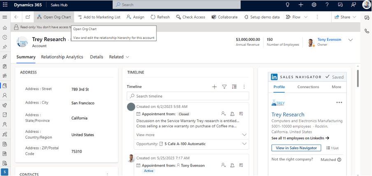
Task: Toggle the left navigation hamburger menu
Action: click(x=5, y=17)
